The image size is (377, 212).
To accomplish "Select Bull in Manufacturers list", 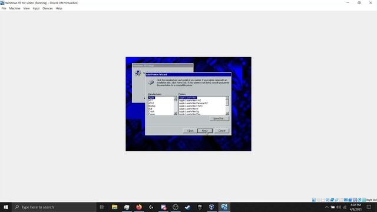I will tap(151, 108).
